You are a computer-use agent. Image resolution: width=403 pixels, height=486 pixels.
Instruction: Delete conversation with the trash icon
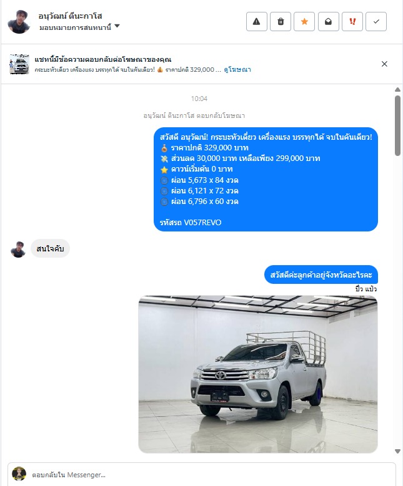tap(281, 21)
